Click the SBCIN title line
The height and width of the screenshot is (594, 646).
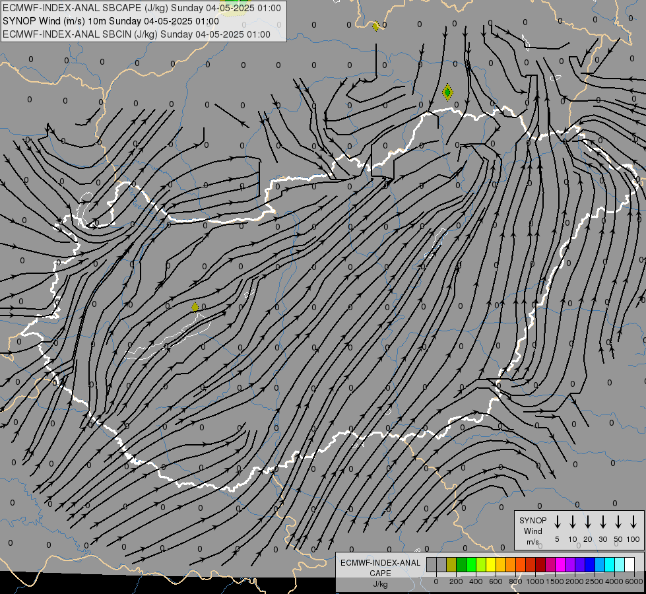137,34
